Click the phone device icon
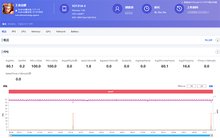Image resolution: width=220 pixels, height=138 pixels. tap(64, 8)
